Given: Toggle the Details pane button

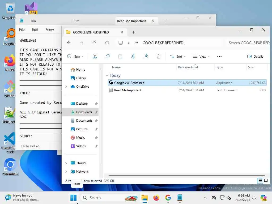Looking at the screenshot, I should point(255,56).
